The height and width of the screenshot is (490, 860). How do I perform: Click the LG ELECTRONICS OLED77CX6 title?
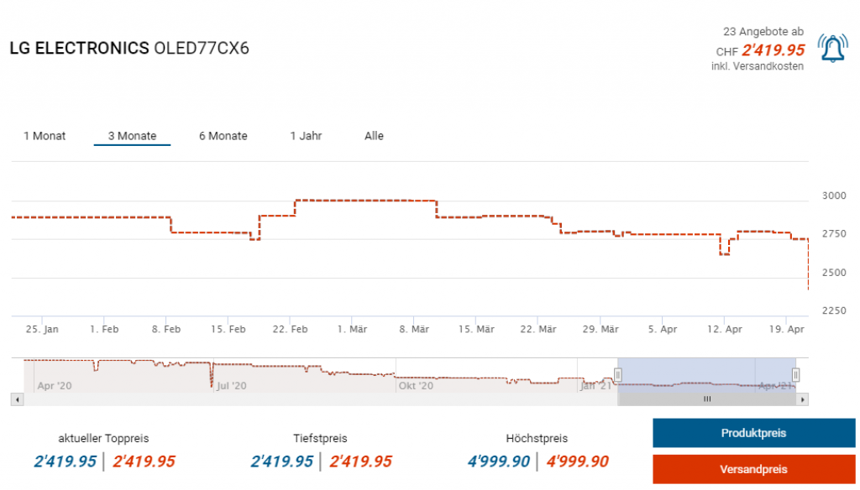coord(129,48)
